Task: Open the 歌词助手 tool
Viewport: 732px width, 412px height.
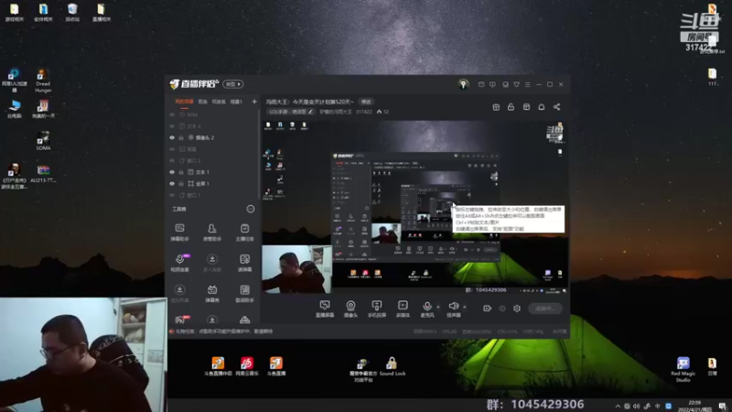Action: (x=244, y=293)
